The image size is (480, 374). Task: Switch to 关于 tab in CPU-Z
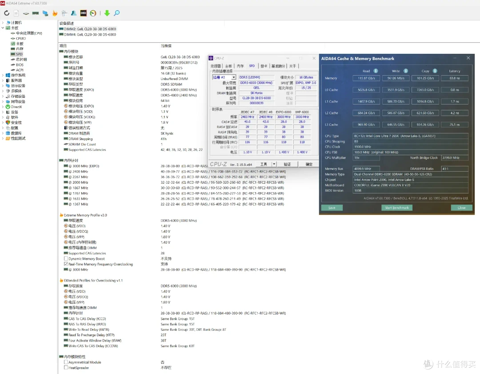[x=292, y=66]
